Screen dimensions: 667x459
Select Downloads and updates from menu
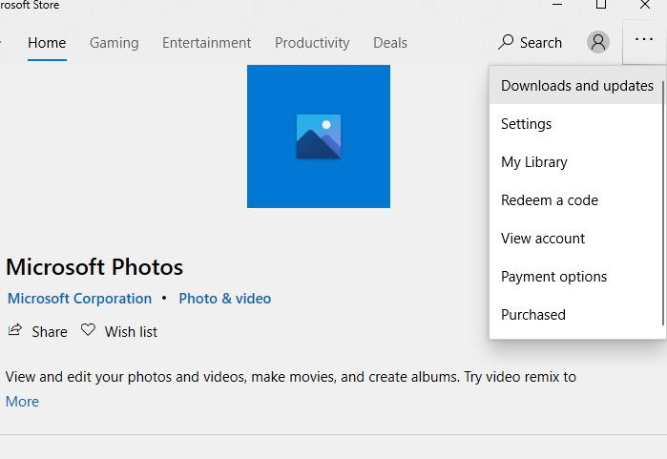point(576,86)
